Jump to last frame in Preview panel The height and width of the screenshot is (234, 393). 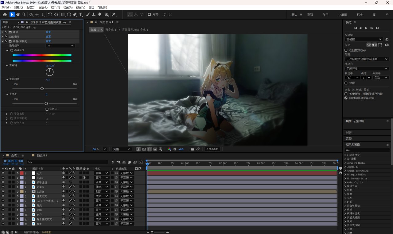click(x=377, y=28)
